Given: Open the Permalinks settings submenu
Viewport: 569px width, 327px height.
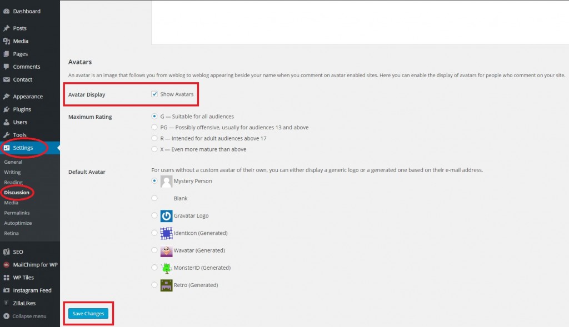Looking at the screenshot, I should [x=17, y=213].
